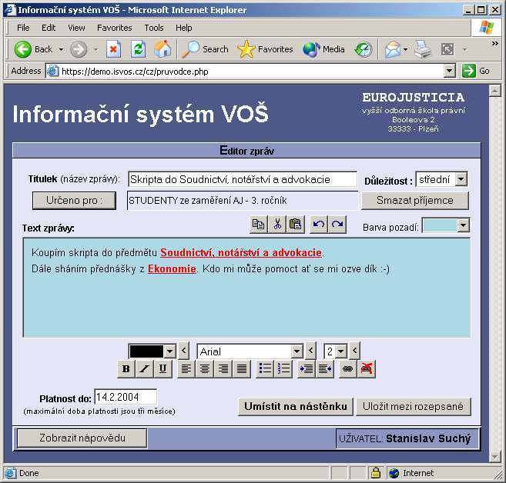Viewport: 506px width, 483px height.
Task: Open Back button history dropdown arrow
Action: point(61,50)
